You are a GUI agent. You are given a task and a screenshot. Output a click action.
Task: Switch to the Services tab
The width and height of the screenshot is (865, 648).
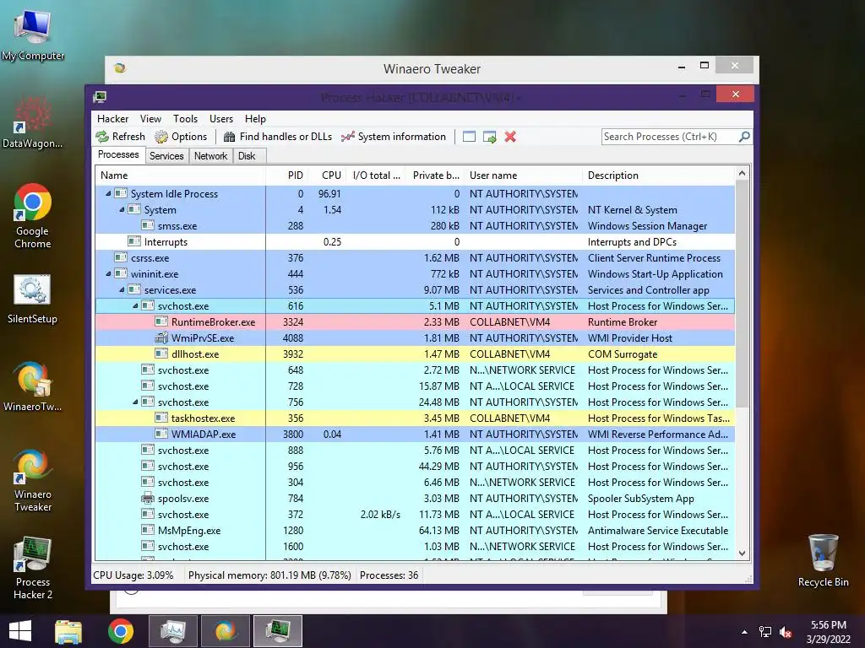tap(166, 156)
